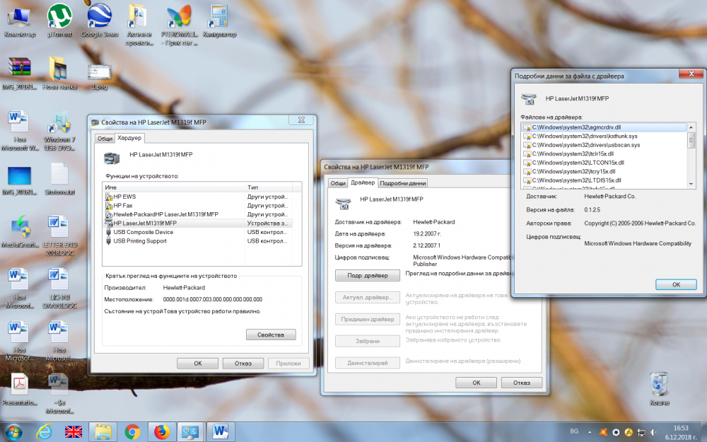Screen dimensions: 707x442
Task: Open Windows Explorer folder on taskbar
Action: pos(103,432)
